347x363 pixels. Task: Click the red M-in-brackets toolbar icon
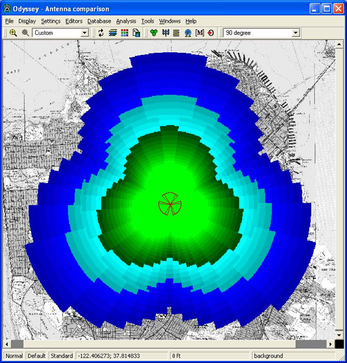point(200,33)
